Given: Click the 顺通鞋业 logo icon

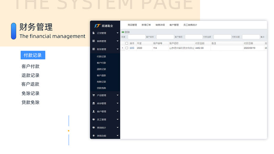Looking at the screenshot, I should (98, 26).
